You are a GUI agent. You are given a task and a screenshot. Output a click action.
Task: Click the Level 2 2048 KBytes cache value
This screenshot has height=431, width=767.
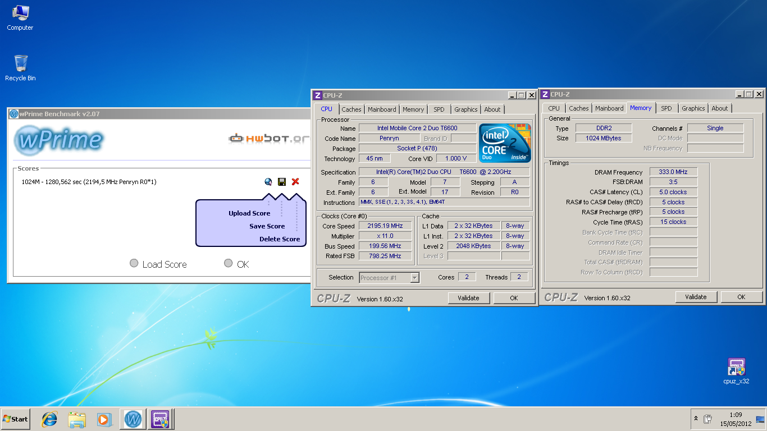pyautogui.click(x=473, y=246)
